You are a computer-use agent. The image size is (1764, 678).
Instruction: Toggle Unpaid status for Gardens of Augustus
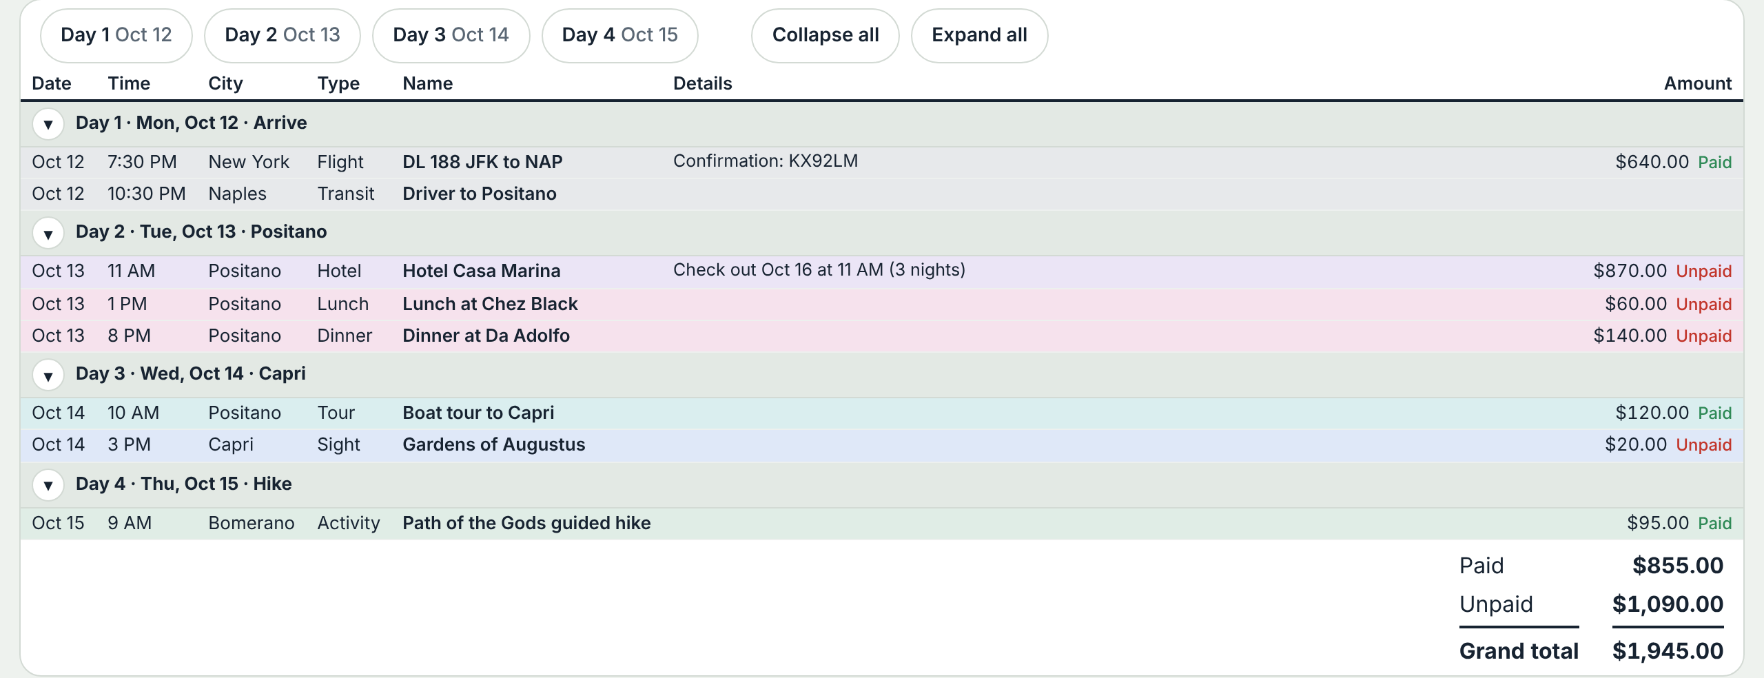[x=1704, y=445]
